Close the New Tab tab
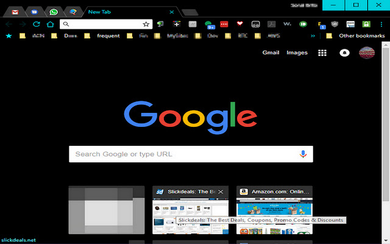 (x=172, y=12)
